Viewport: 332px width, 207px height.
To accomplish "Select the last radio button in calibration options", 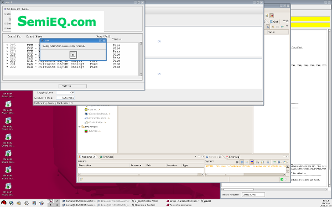I will click(5, 28).
